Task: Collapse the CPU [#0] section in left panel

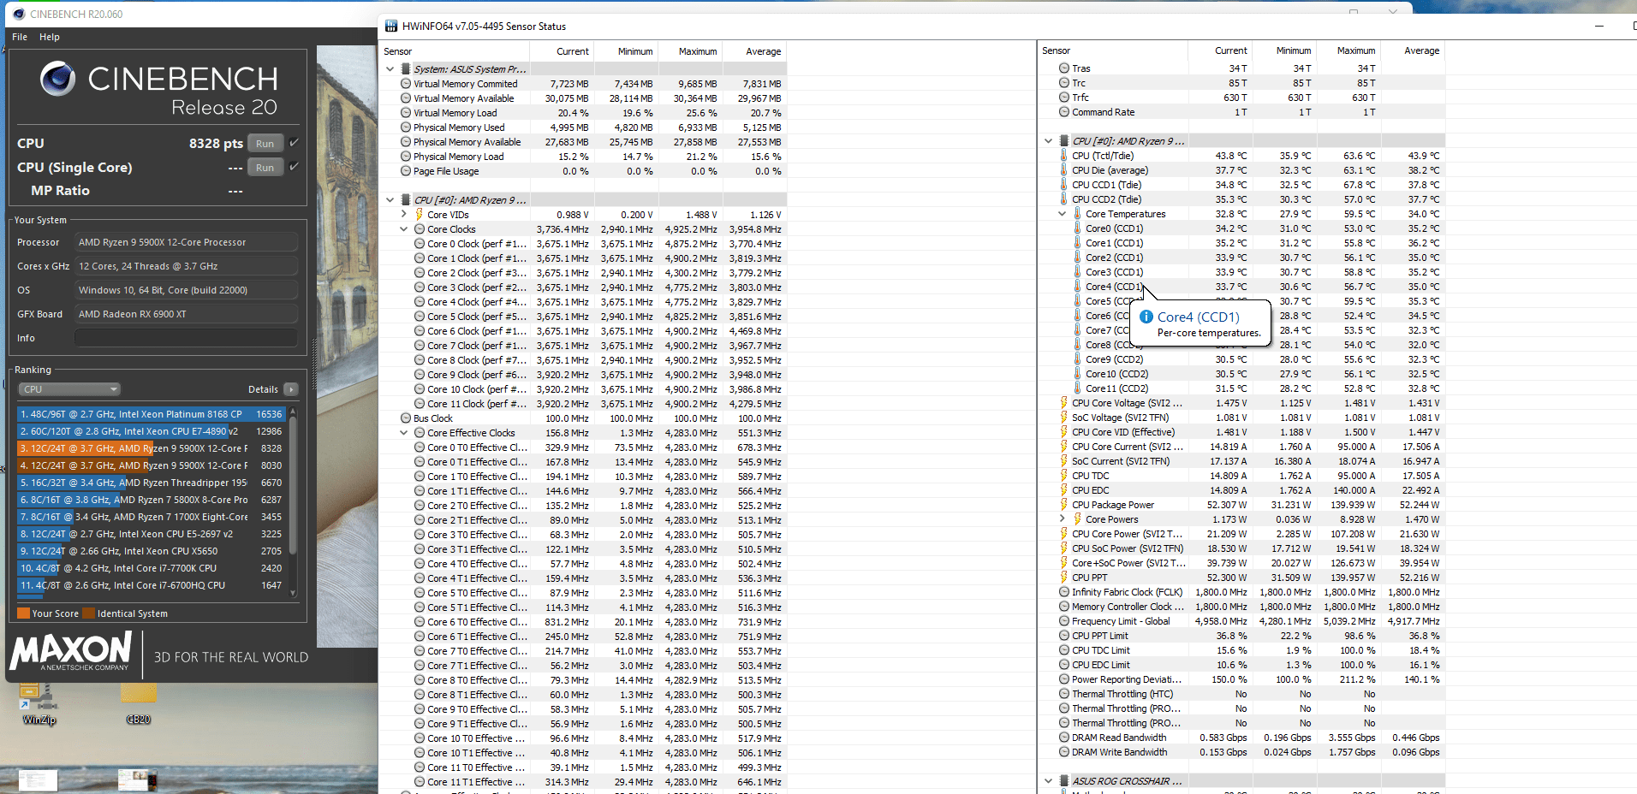Action: coord(390,200)
